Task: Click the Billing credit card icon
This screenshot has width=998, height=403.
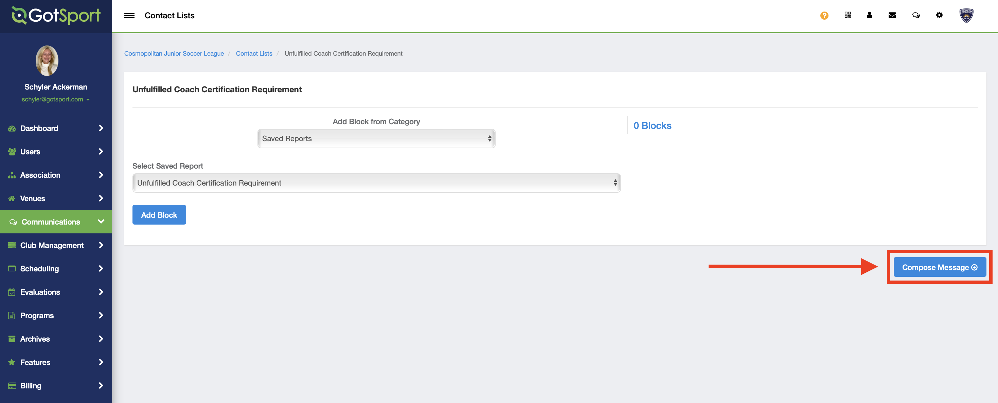Action: pos(12,386)
